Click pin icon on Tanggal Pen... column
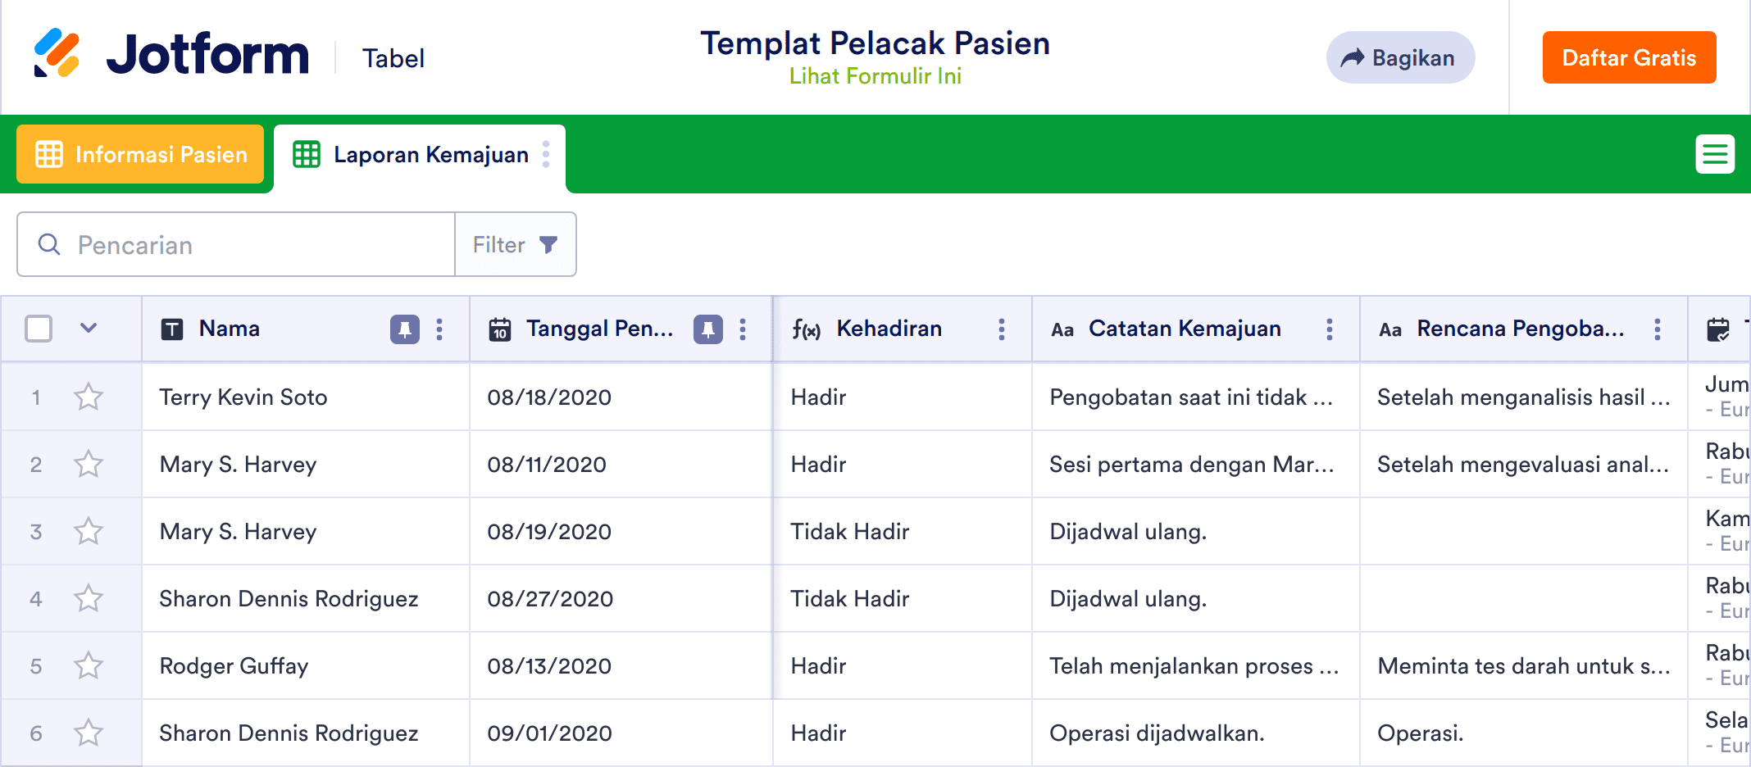Image resolution: width=1751 pixels, height=767 pixels. (707, 329)
